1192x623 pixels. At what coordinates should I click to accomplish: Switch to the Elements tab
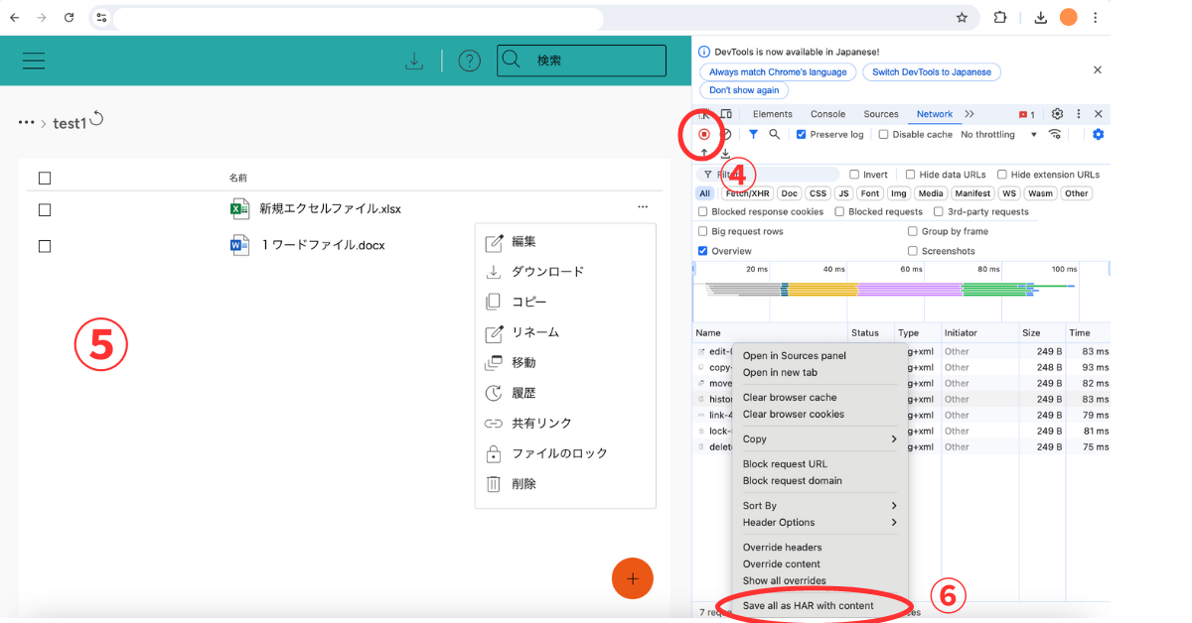click(x=772, y=114)
